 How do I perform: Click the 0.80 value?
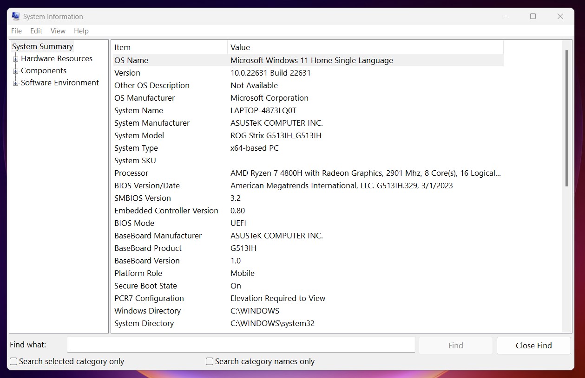[x=237, y=211]
